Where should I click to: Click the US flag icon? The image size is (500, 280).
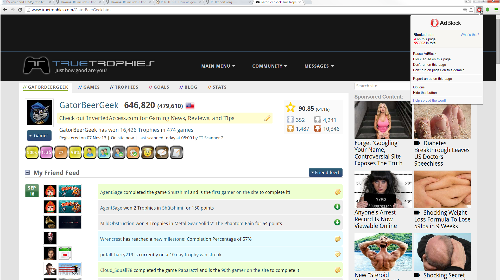(190, 106)
